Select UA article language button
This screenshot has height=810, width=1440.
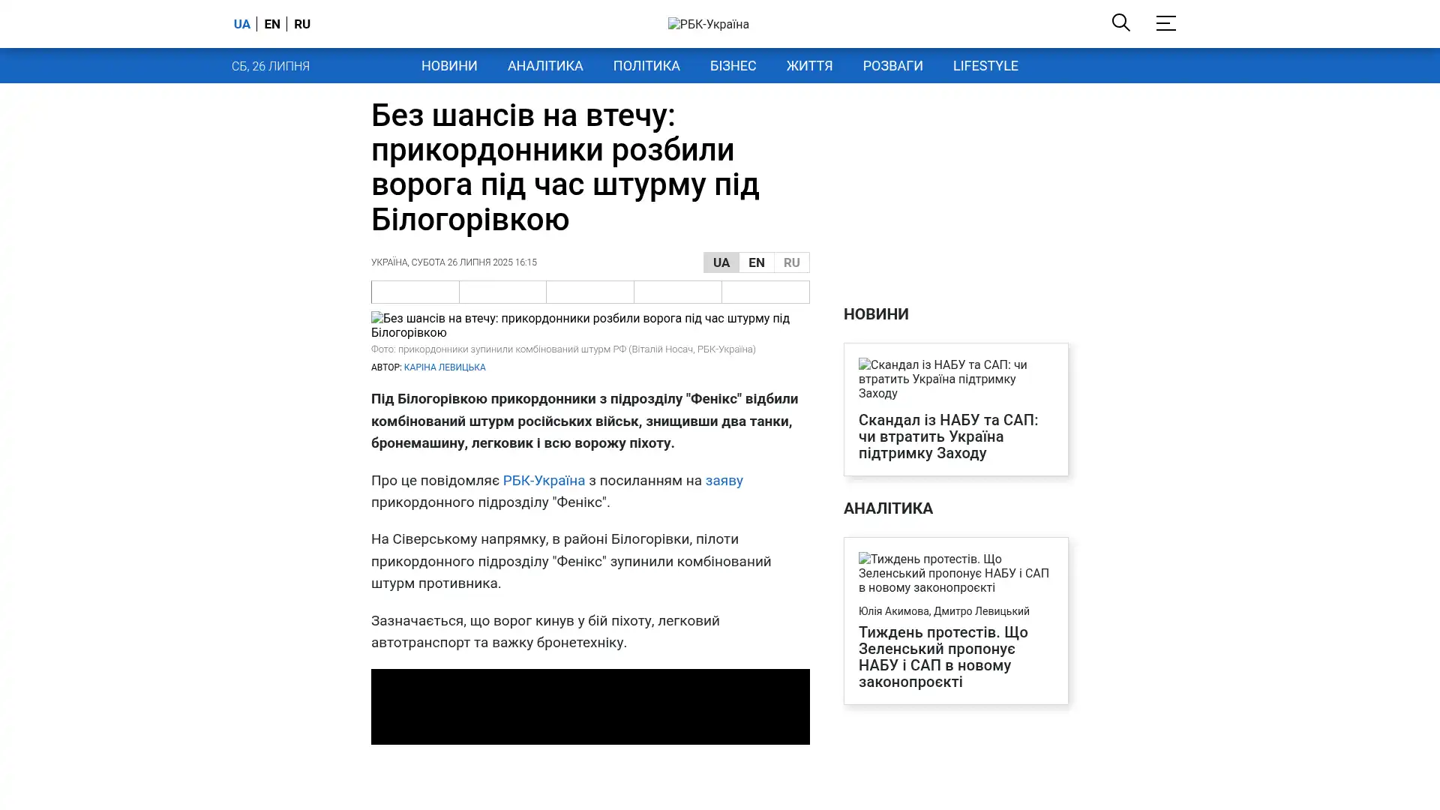click(x=721, y=262)
